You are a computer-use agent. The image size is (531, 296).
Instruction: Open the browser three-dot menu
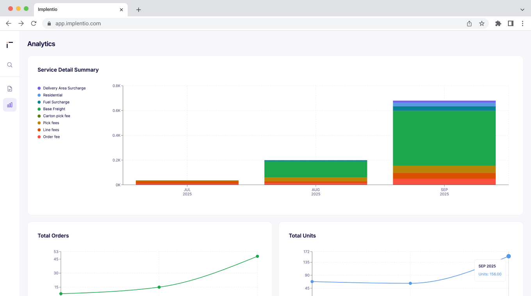(x=523, y=23)
